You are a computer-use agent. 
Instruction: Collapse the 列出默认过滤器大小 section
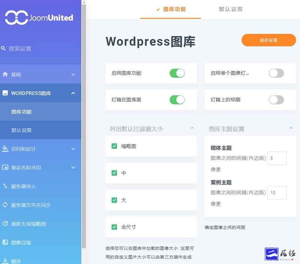[192, 128]
